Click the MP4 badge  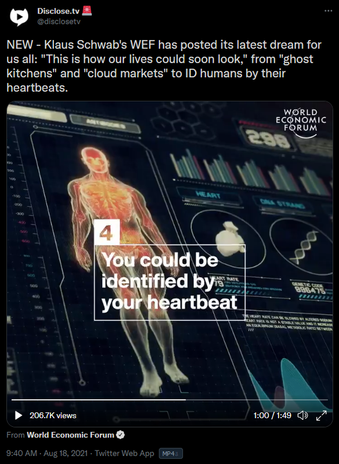[x=171, y=454]
